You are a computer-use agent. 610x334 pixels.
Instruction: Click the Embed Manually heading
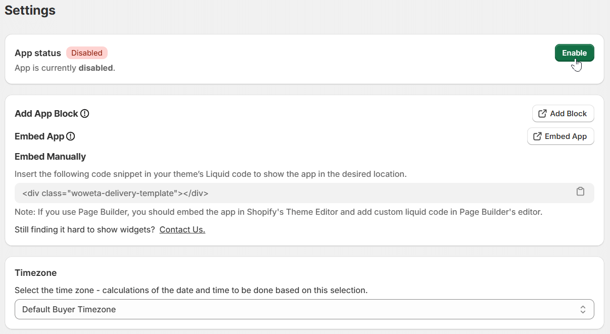pyautogui.click(x=50, y=157)
